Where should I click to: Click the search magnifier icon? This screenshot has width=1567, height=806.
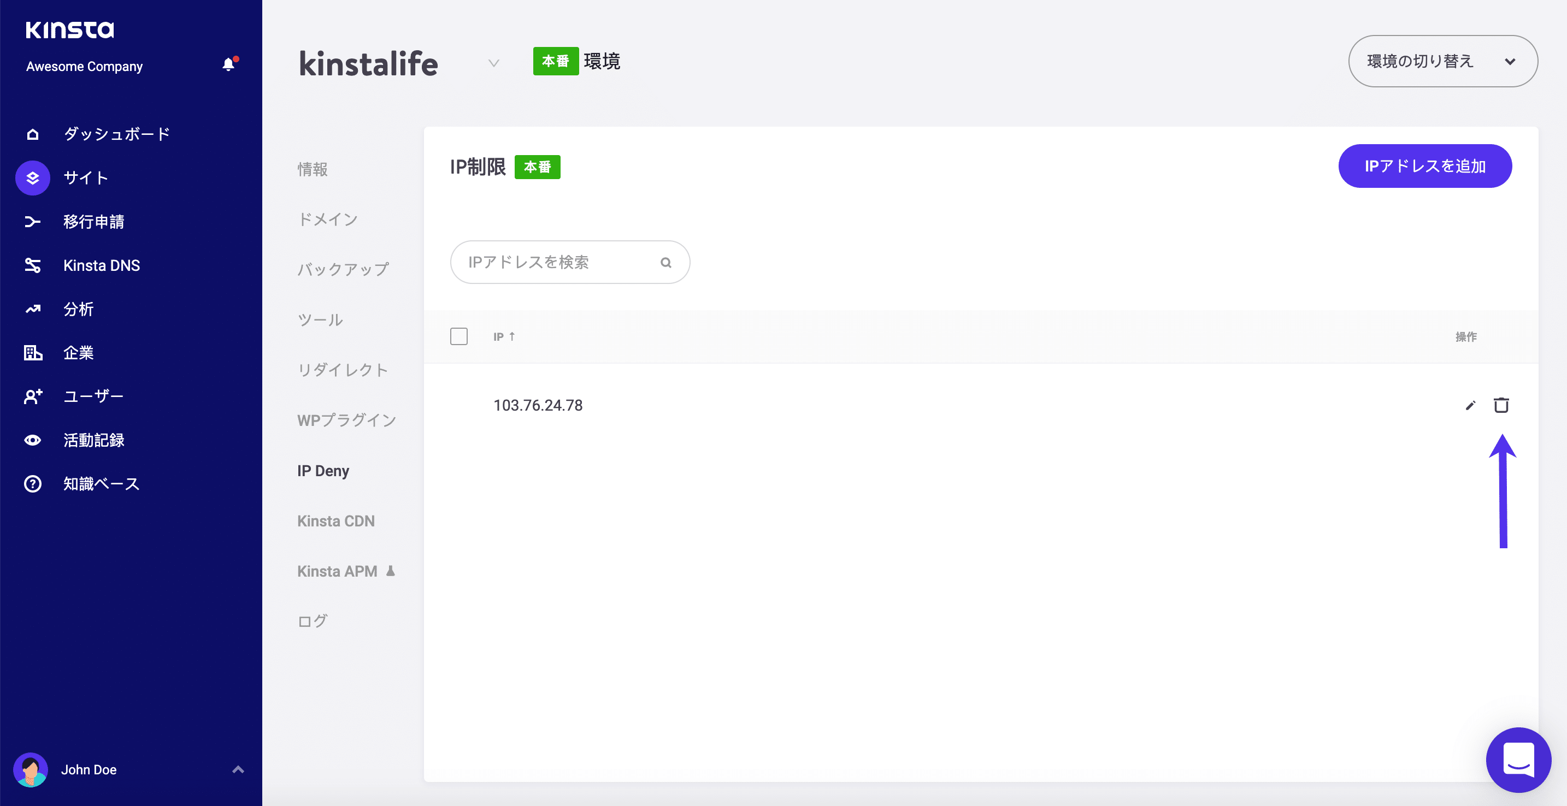click(666, 263)
